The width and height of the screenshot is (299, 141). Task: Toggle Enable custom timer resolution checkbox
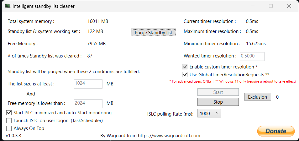tap(185, 67)
